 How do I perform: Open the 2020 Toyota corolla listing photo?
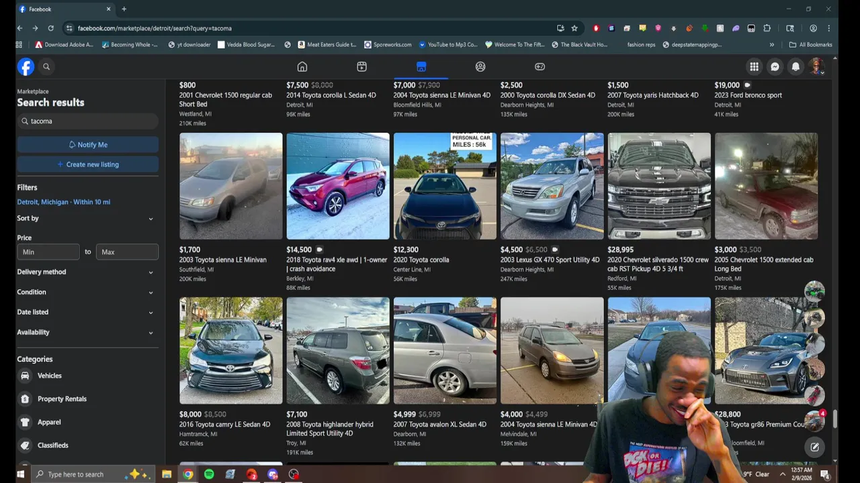(445, 186)
